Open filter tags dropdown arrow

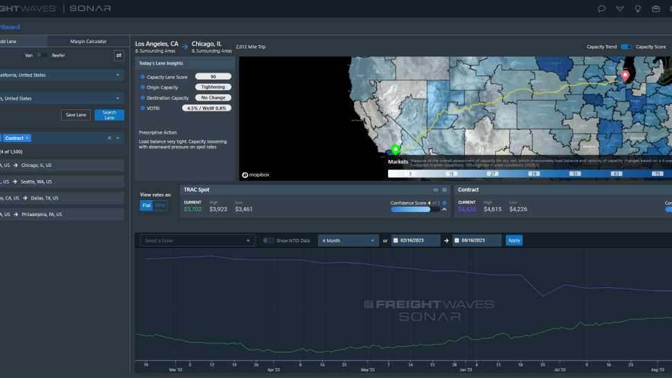coord(118,138)
